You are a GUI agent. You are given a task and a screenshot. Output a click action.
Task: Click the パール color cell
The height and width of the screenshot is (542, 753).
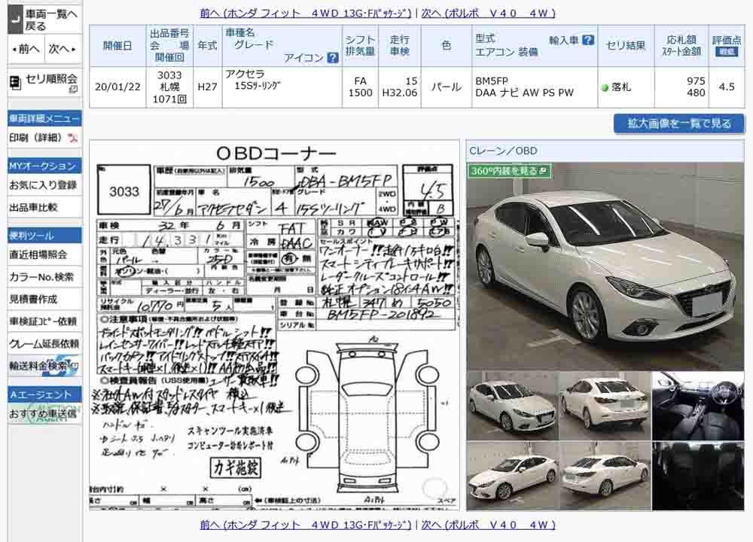446,87
